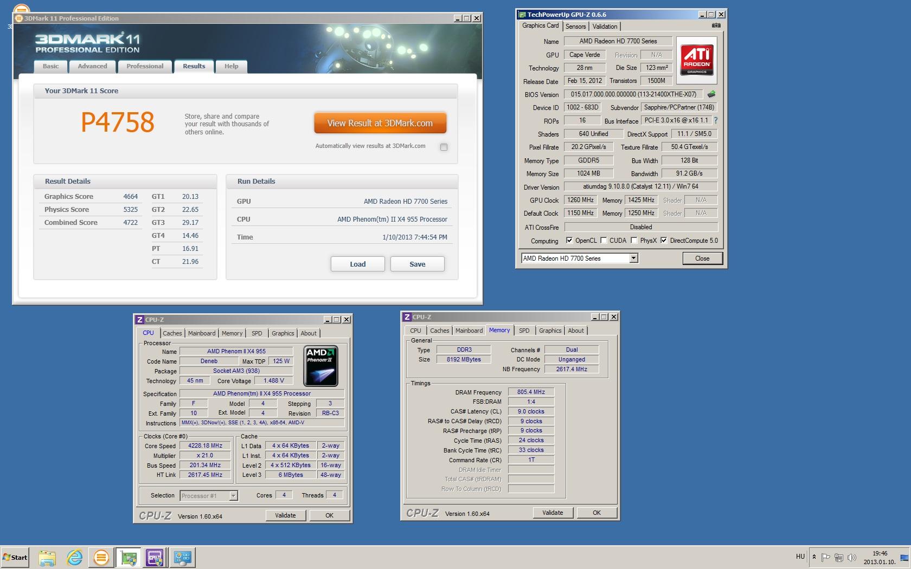Click the GPU-Z title bar icon
This screenshot has width=911, height=569.
[x=522, y=15]
